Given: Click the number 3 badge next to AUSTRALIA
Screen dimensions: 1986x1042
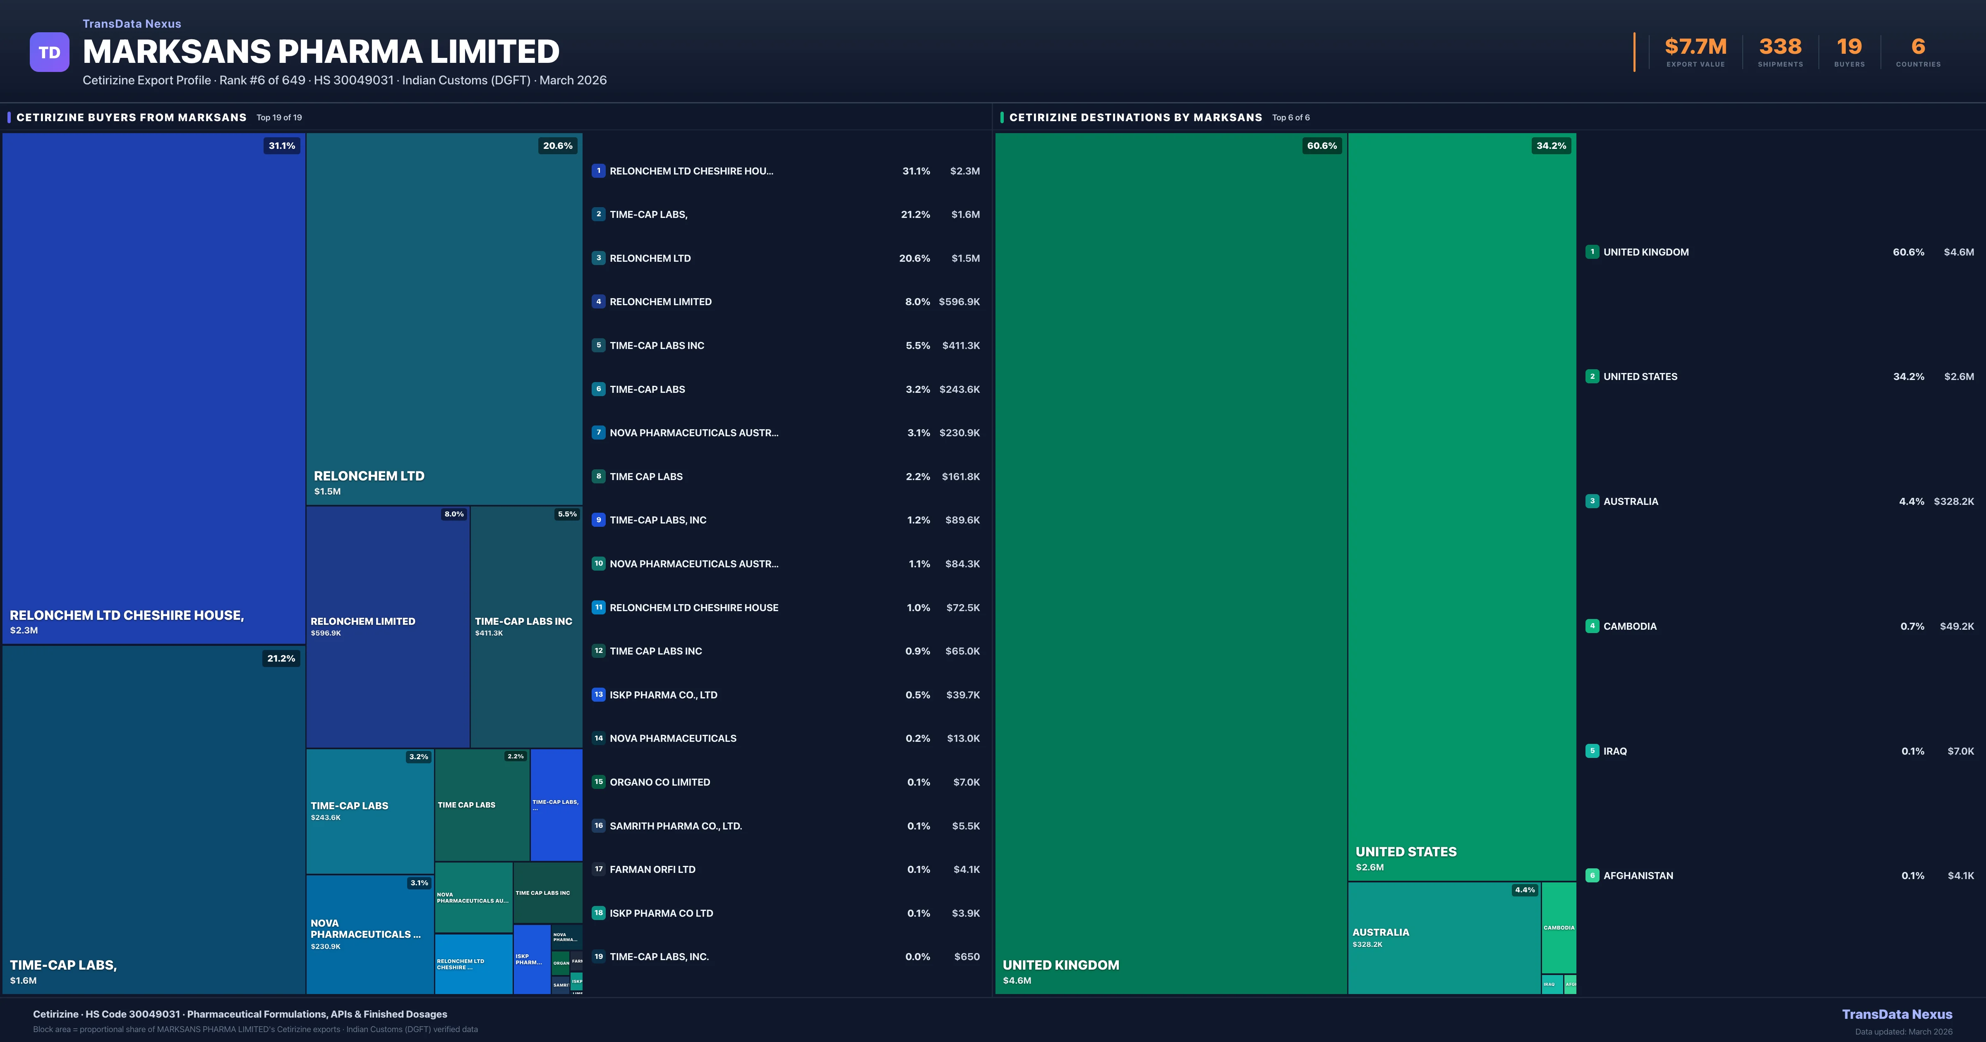Looking at the screenshot, I should click(1593, 501).
